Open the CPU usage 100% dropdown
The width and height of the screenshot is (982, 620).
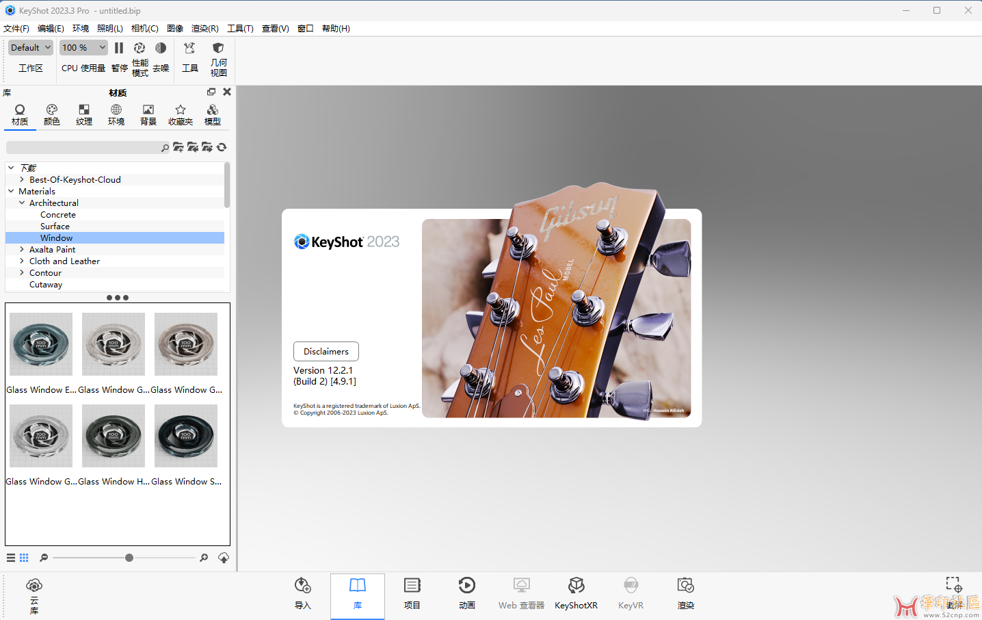coord(83,47)
